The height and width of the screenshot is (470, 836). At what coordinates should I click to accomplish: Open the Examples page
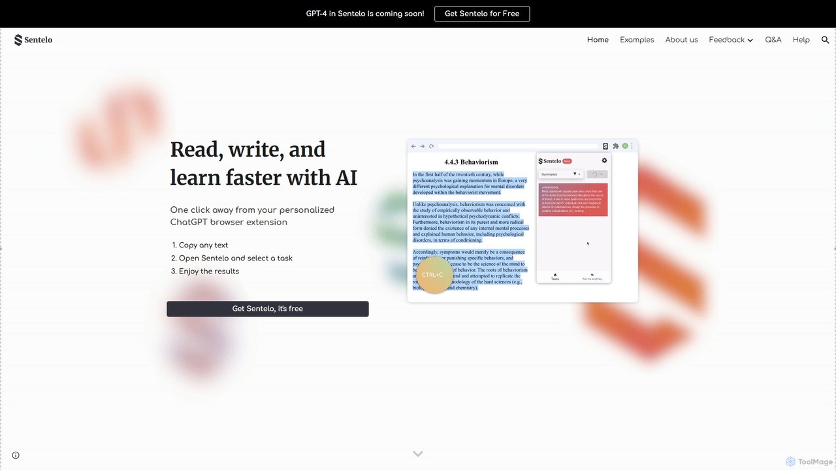click(637, 40)
